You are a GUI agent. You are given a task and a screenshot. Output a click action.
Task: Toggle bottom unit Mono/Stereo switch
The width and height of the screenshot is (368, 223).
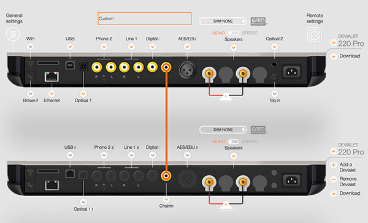click(233, 142)
